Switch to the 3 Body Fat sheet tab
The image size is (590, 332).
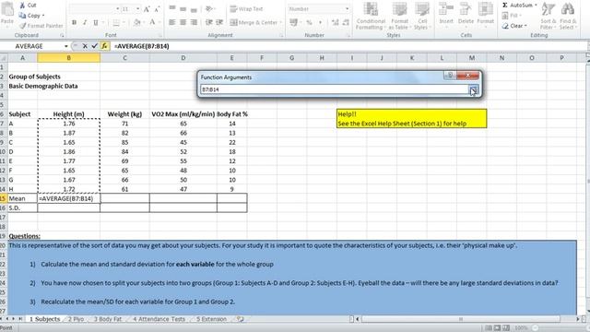108,319
